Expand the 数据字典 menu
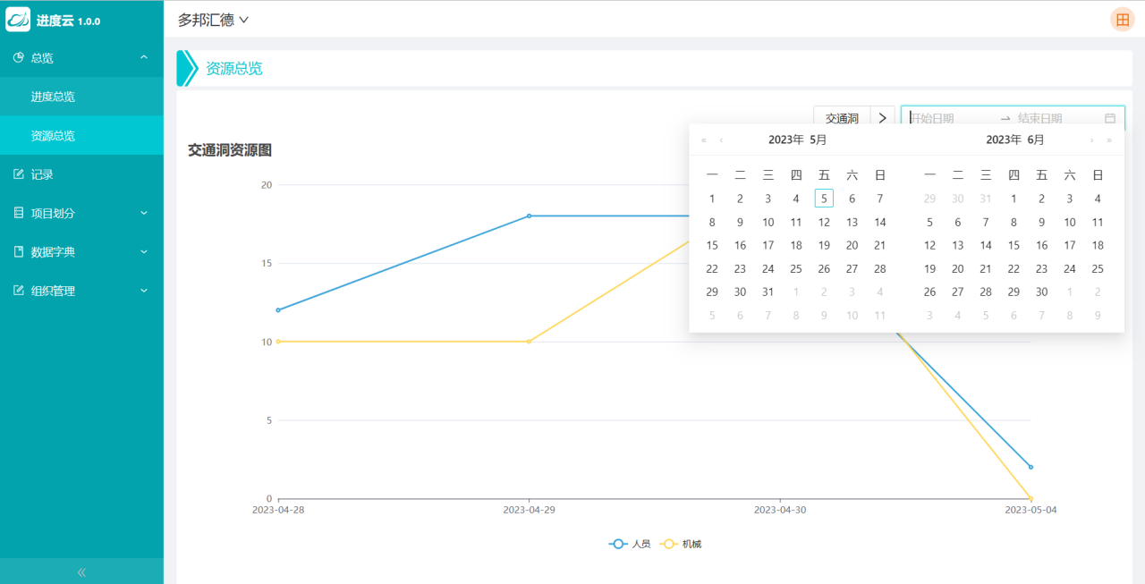 click(x=81, y=252)
